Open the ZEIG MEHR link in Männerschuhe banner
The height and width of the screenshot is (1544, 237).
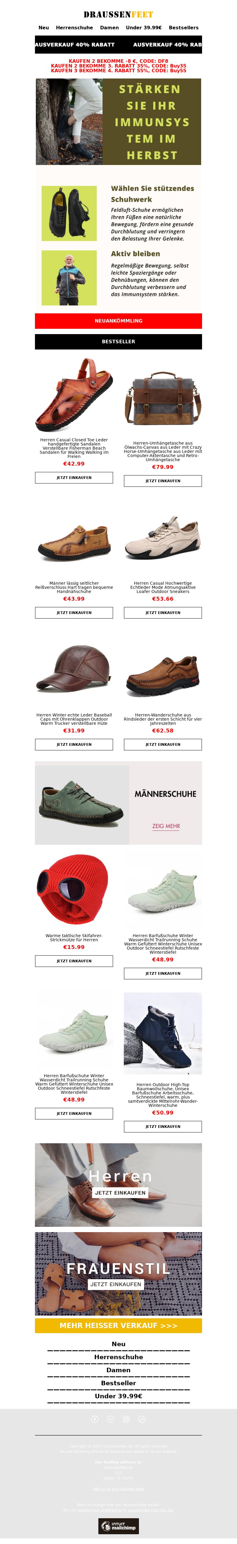click(166, 826)
